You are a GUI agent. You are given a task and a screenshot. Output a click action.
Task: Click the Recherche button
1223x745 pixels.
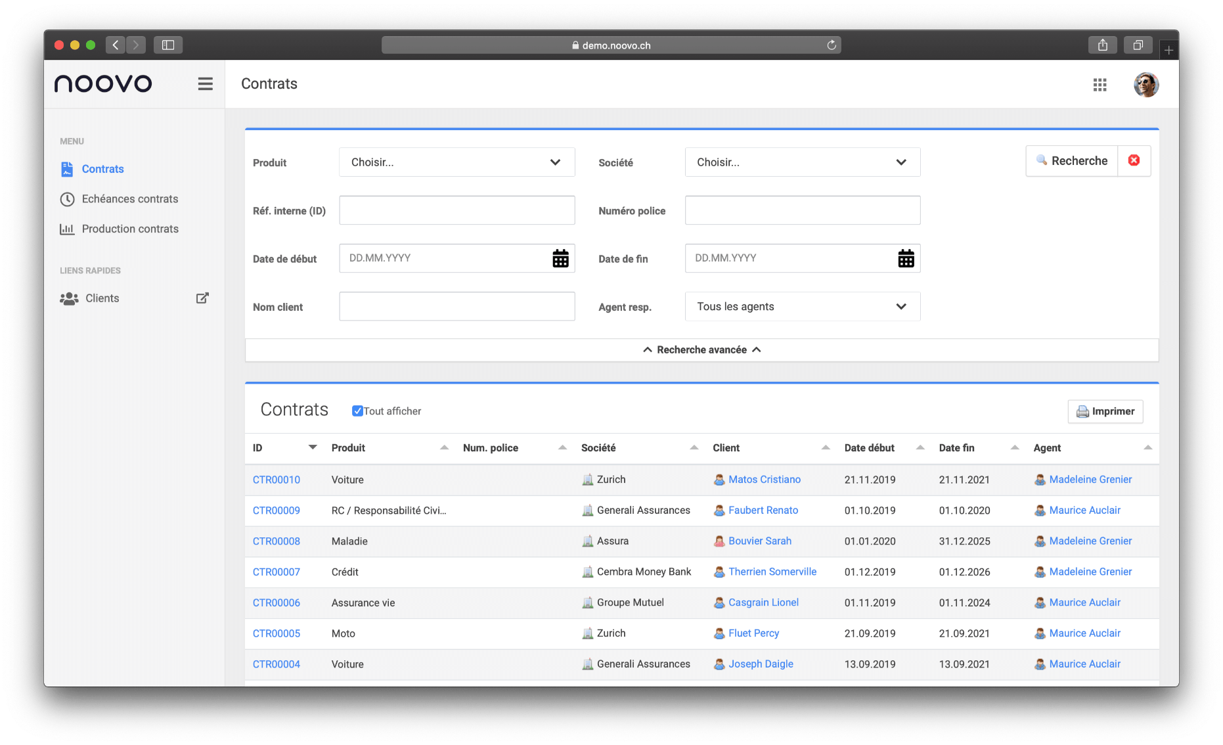coord(1071,161)
